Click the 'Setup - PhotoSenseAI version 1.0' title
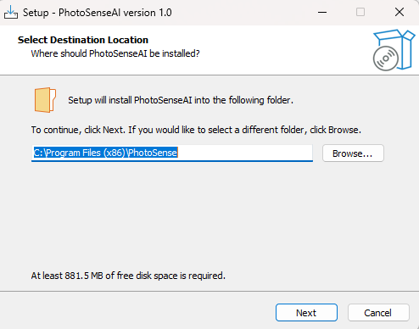Viewport: 419px width, 329px height. pyautogui.click(x=97, y=13)
